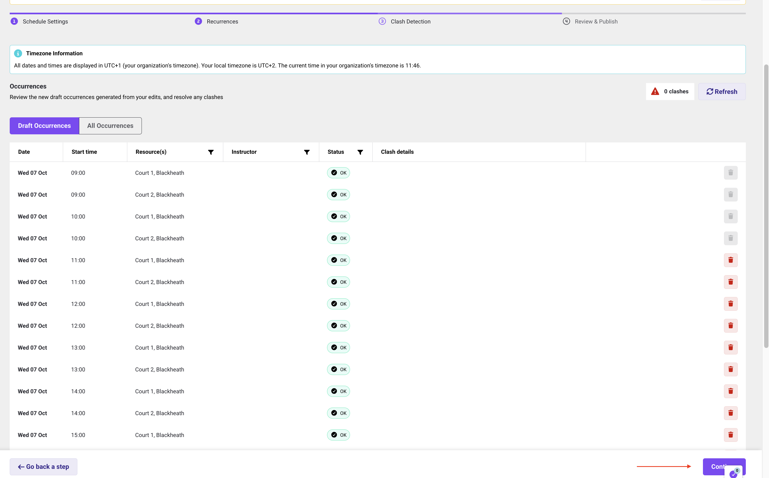This screenshot has width=769, height=478.
Task: Click the 'Occurrences' section heading
Action: coord(28,86)
